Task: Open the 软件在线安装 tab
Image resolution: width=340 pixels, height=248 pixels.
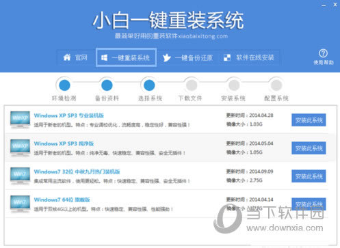Action: [x=249, y=57]
